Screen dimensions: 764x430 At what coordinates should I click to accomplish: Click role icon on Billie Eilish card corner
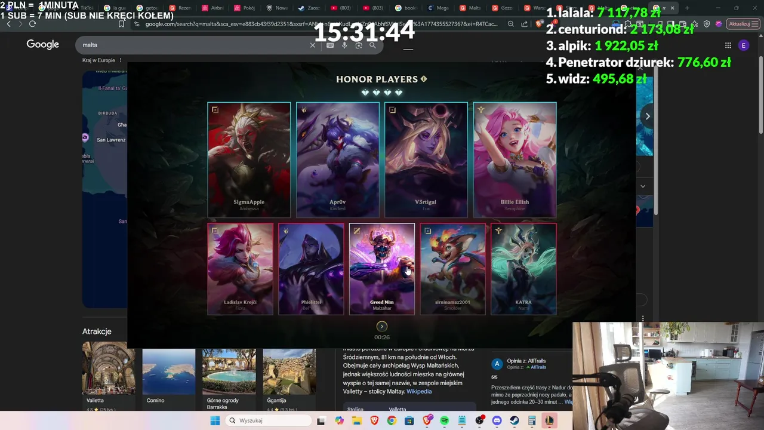click(480, 110)
